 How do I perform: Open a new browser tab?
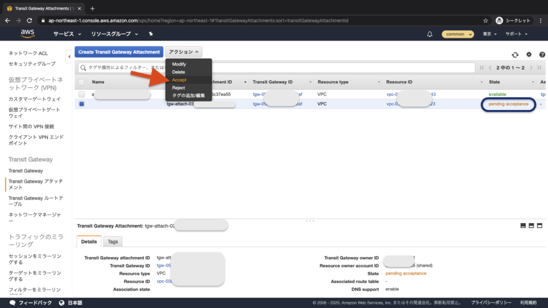[x=92, y=9]
